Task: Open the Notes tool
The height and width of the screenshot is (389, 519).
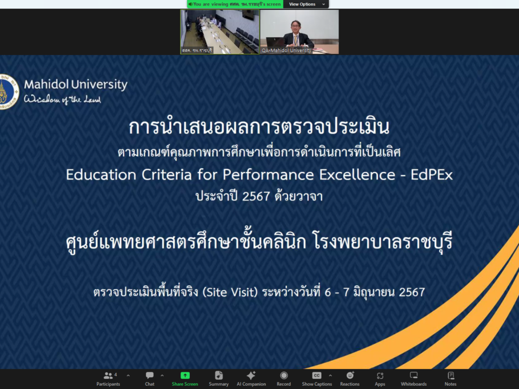Action: tap(450, 378)
